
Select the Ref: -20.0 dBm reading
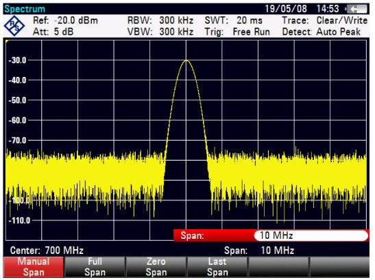65,21
